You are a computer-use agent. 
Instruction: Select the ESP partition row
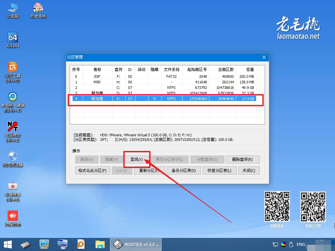pyautogui.click(x=164, y=76)
